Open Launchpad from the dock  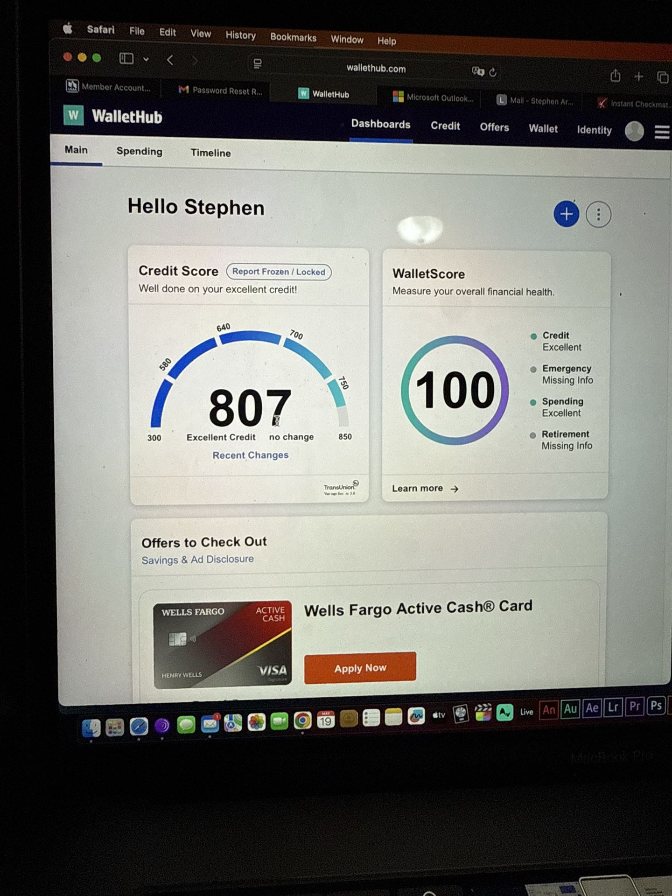click(115, 727)
